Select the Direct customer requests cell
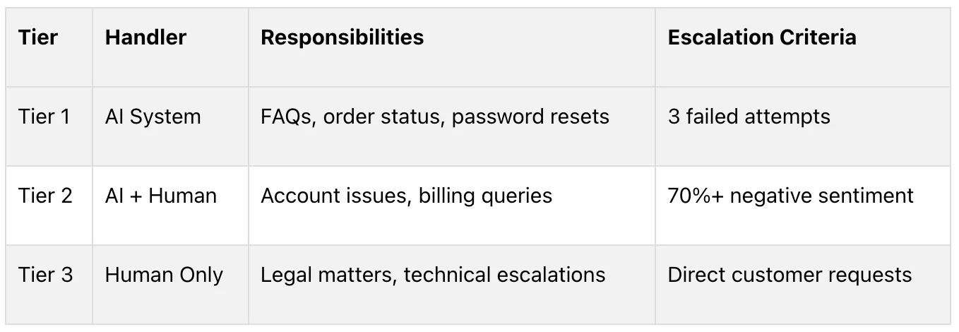The width and height of the screenshot is (959, 332). 803,285
